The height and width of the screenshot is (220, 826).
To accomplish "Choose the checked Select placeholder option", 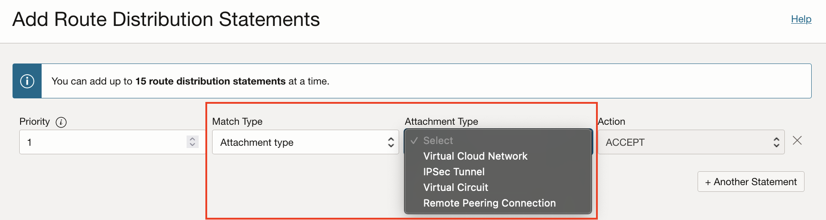I will coord(438,140).
